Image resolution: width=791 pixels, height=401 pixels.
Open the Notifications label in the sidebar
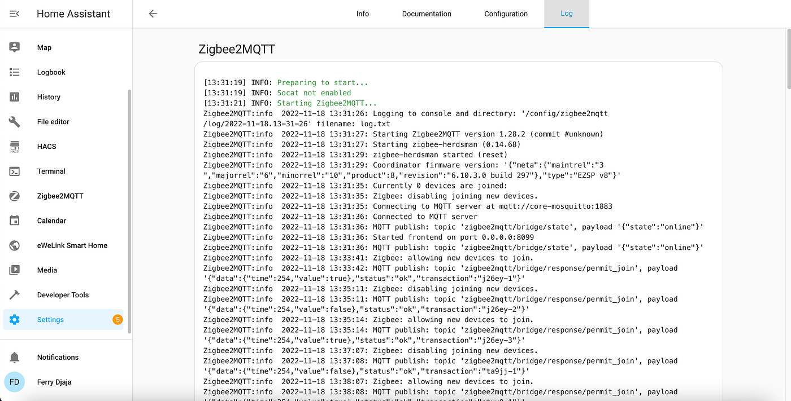58,357
